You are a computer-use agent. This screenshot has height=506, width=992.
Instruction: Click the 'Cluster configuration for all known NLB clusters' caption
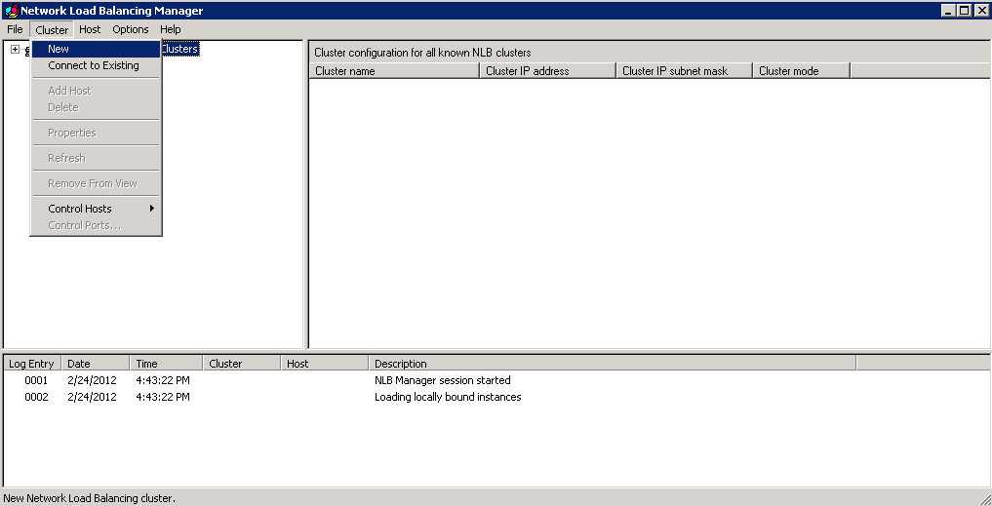pos(422,53)
